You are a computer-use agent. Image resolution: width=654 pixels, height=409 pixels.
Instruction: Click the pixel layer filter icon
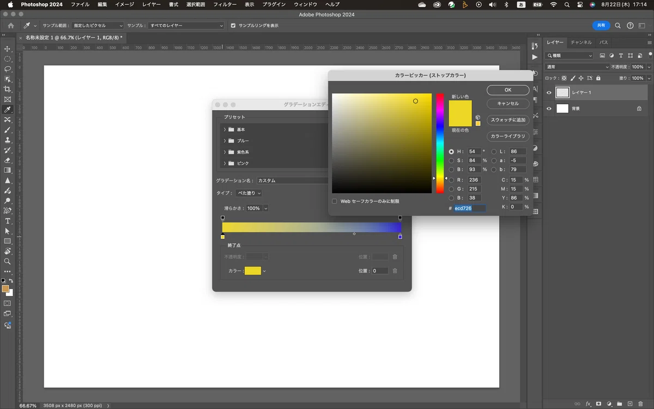(x=602, y=56)
